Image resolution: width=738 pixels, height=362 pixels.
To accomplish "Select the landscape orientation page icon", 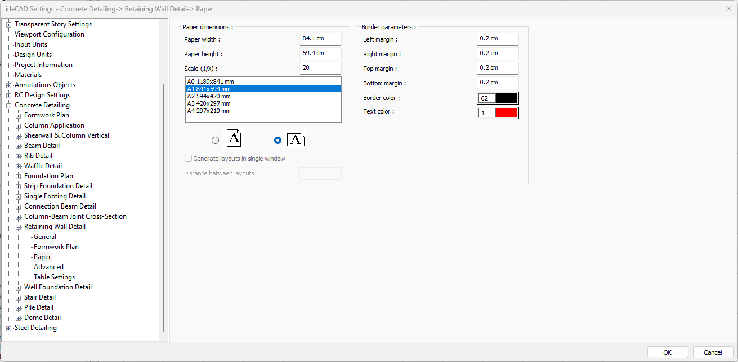I will pyautogui.click(x=296, y=140).
